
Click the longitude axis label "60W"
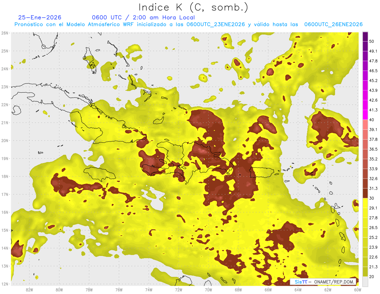click(358, 290)
